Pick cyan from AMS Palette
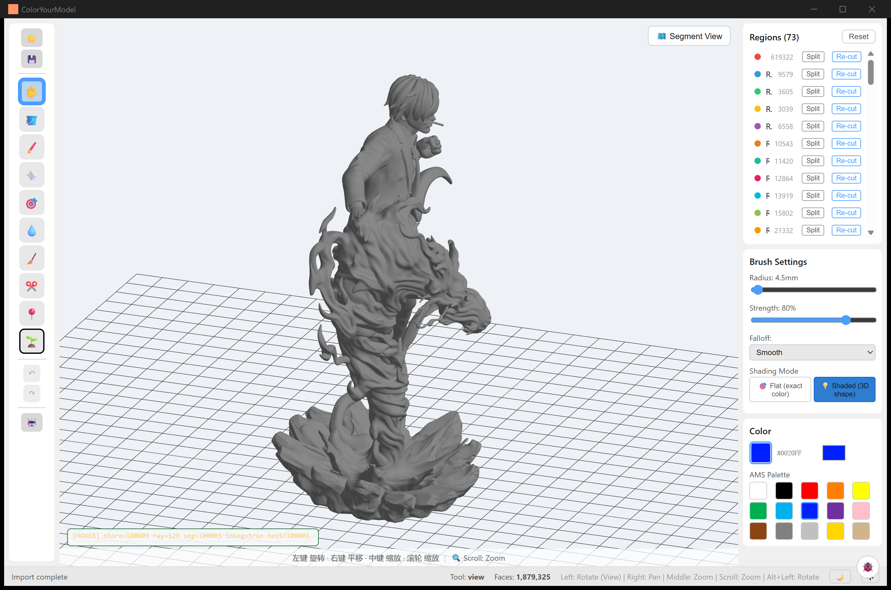This screenshot has width=891, height=590. (x=784, y=511)
